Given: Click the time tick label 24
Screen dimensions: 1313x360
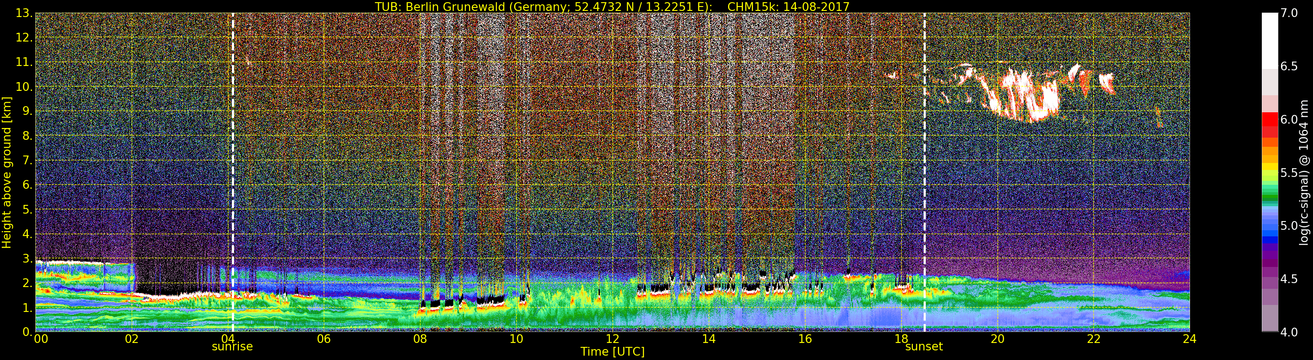Looking at the screenshot, I should coord(1190,339).
